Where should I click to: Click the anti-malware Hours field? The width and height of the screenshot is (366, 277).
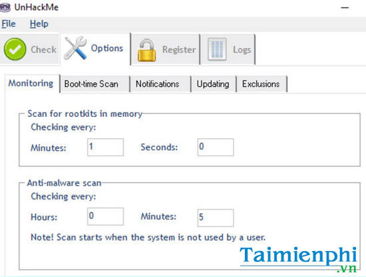pos(105,217)
